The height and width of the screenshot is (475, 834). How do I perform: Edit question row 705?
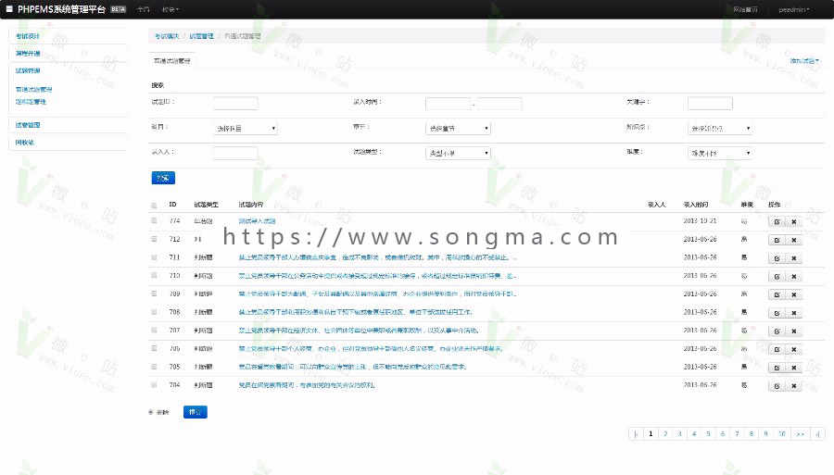[777, 368]
